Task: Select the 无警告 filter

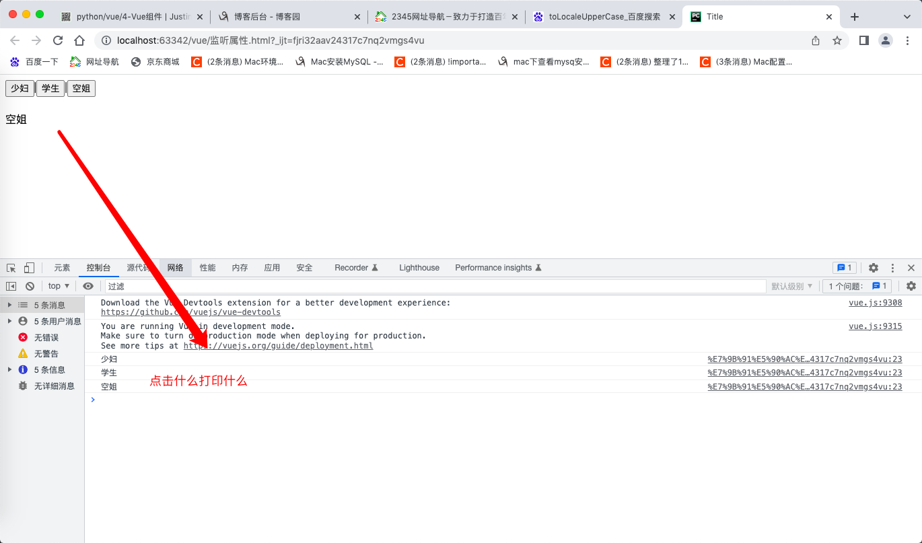Action: tap(42, 353)
